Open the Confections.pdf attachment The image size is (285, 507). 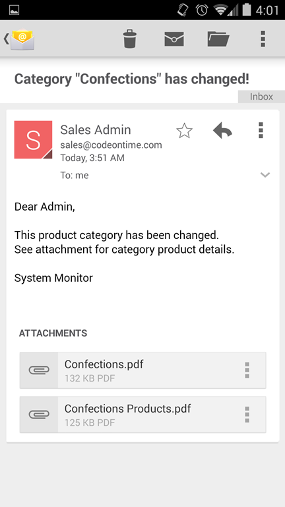coord(142,370)
